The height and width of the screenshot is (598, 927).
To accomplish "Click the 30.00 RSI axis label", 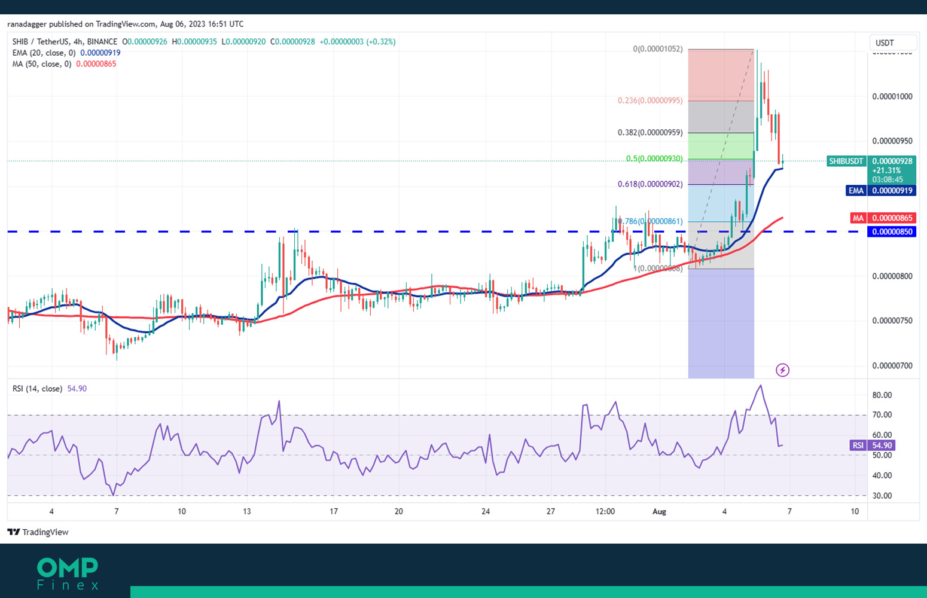I will 882,496.
